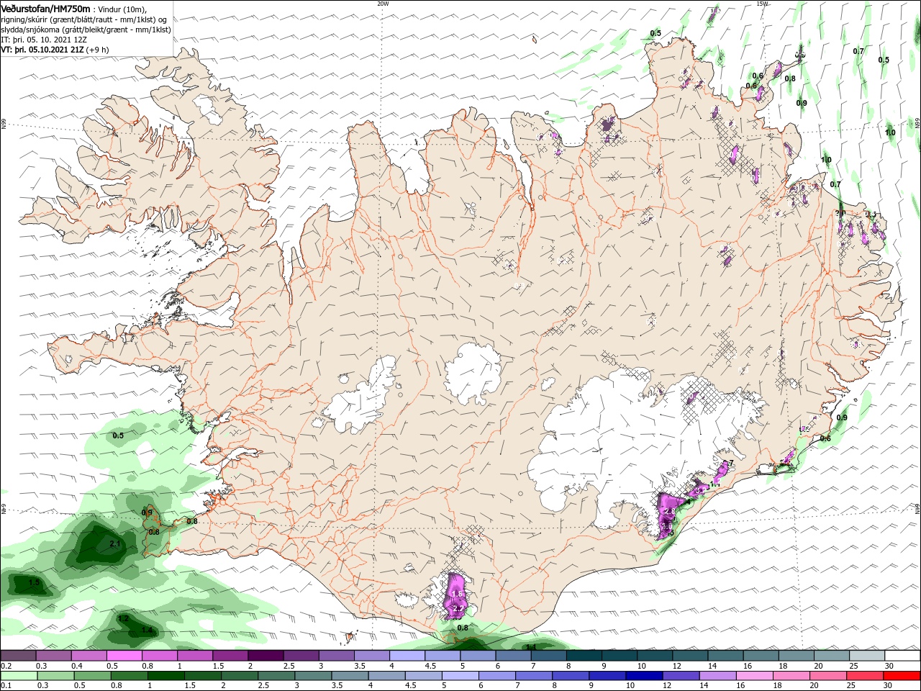Click the 1.1 value at the south coast edge

click(x=531, y=648)
